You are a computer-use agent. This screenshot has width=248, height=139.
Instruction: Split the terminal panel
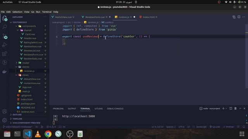point(231,108)
